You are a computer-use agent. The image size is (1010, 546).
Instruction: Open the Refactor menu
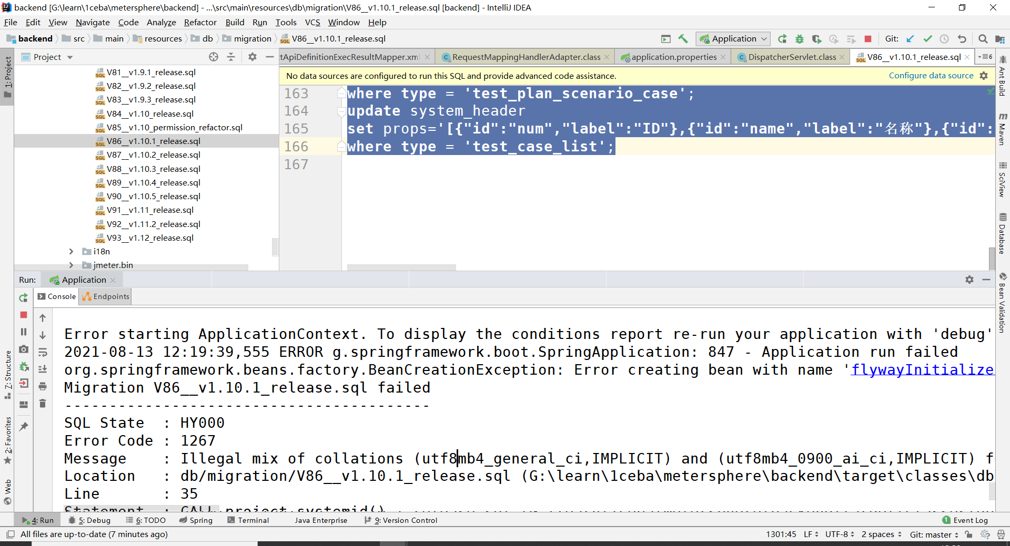(x=200, y=22)
